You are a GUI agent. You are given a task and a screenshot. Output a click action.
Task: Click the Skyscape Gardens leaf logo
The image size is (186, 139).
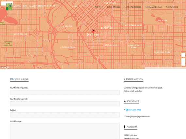[9, 7]
